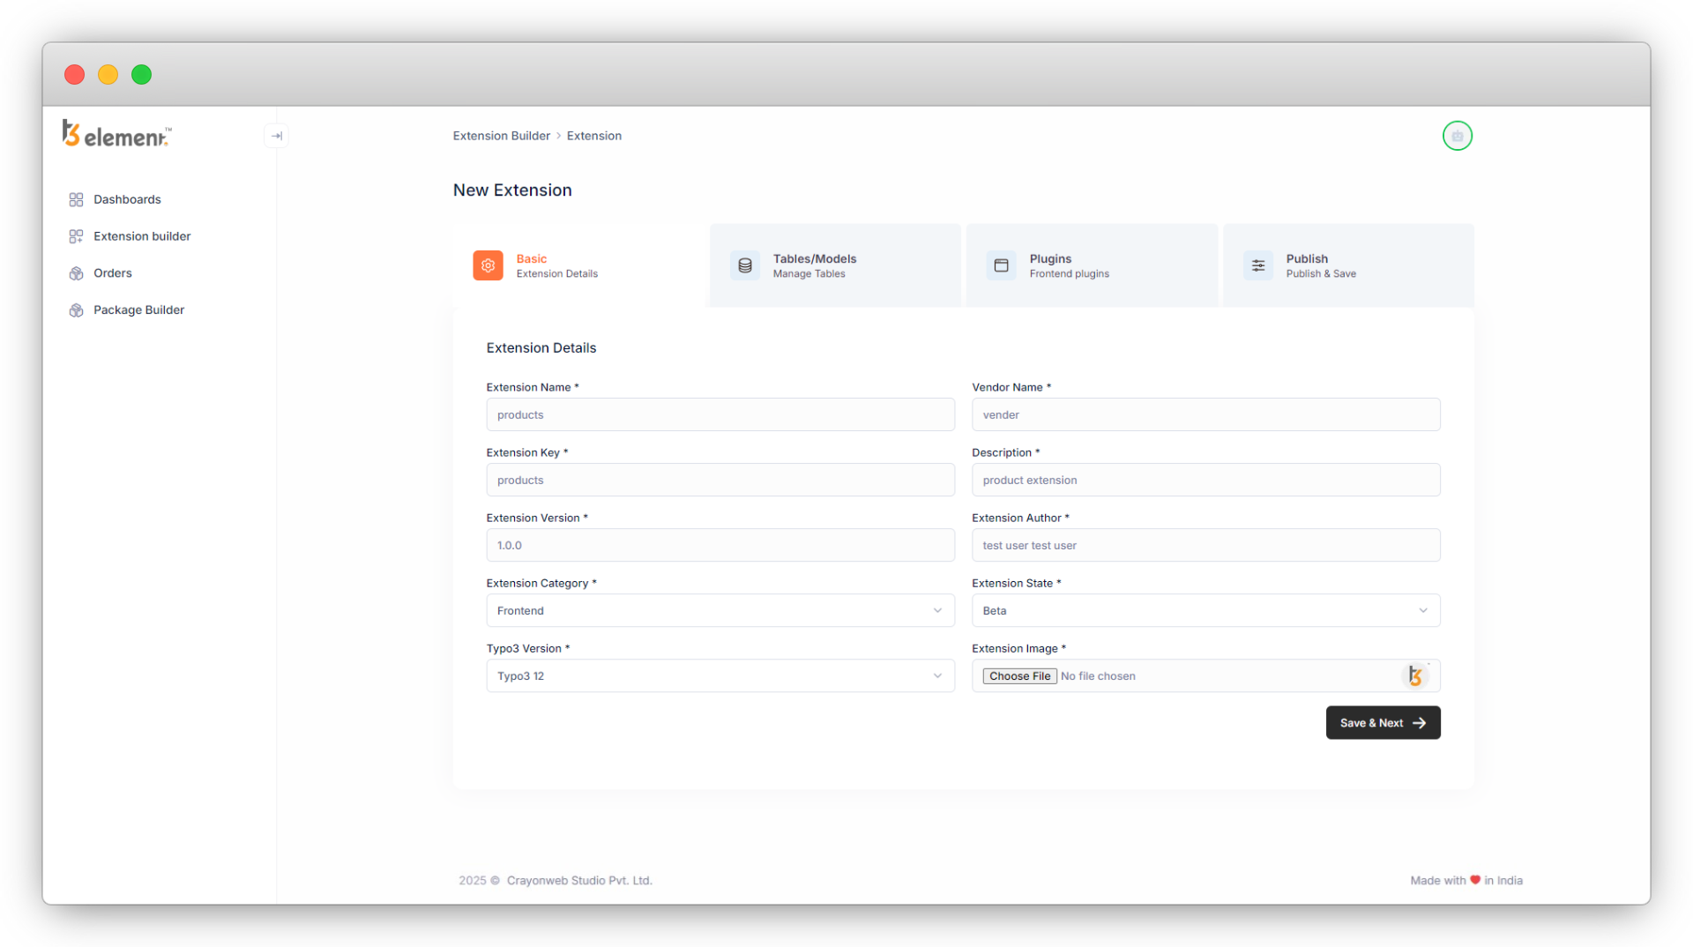The height and width of the screenshot is (947, 1693).
Task: Click the Tables/Models database icon
Action: [744, 265]
